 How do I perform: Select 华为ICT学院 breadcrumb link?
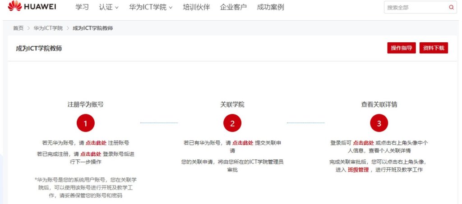coord(48,28)
